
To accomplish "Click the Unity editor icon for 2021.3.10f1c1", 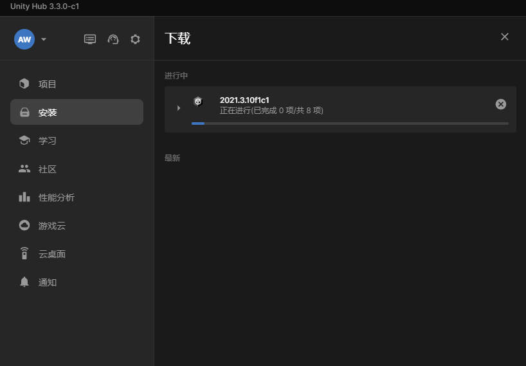I will click(198, 102).
